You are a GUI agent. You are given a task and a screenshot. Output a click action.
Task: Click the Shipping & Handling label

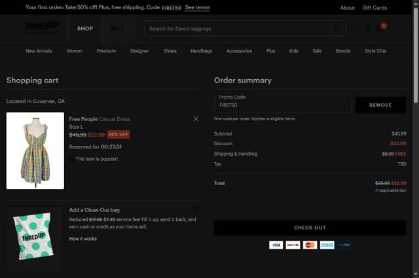(236, 154)
